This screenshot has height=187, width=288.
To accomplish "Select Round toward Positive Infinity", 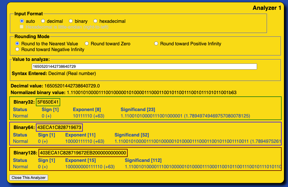I will [156, 44].
